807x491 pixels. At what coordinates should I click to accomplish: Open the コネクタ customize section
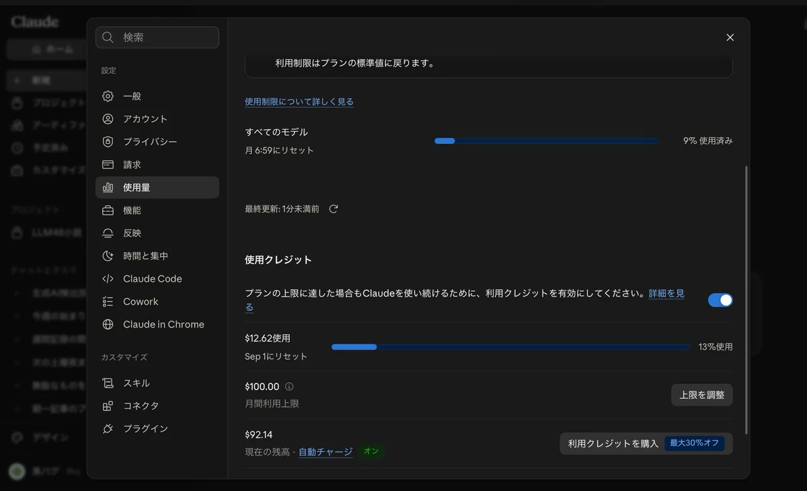pos(157,406)
